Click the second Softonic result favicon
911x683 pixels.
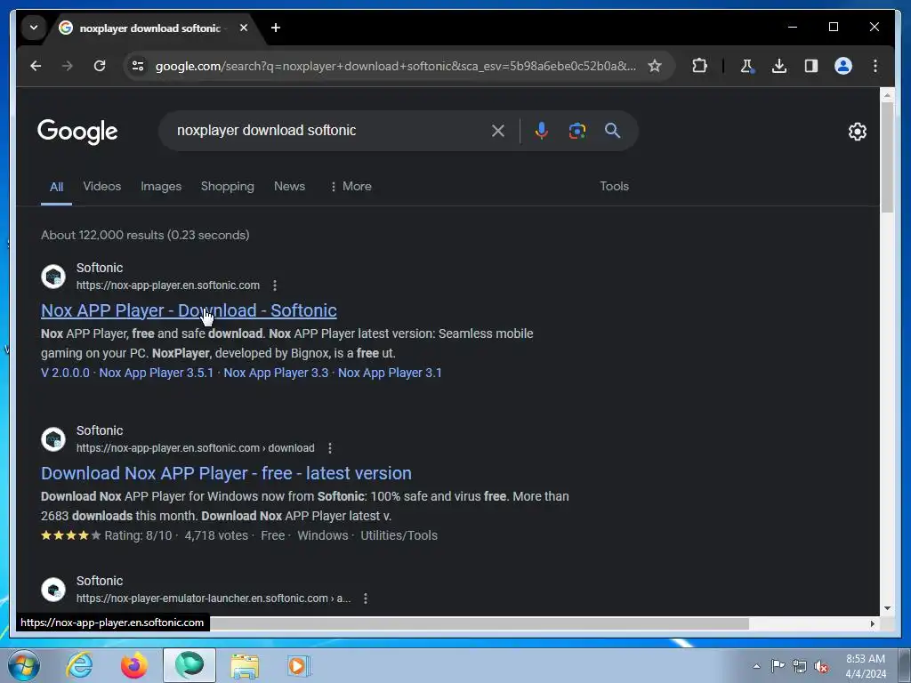(x=53, y=439)
